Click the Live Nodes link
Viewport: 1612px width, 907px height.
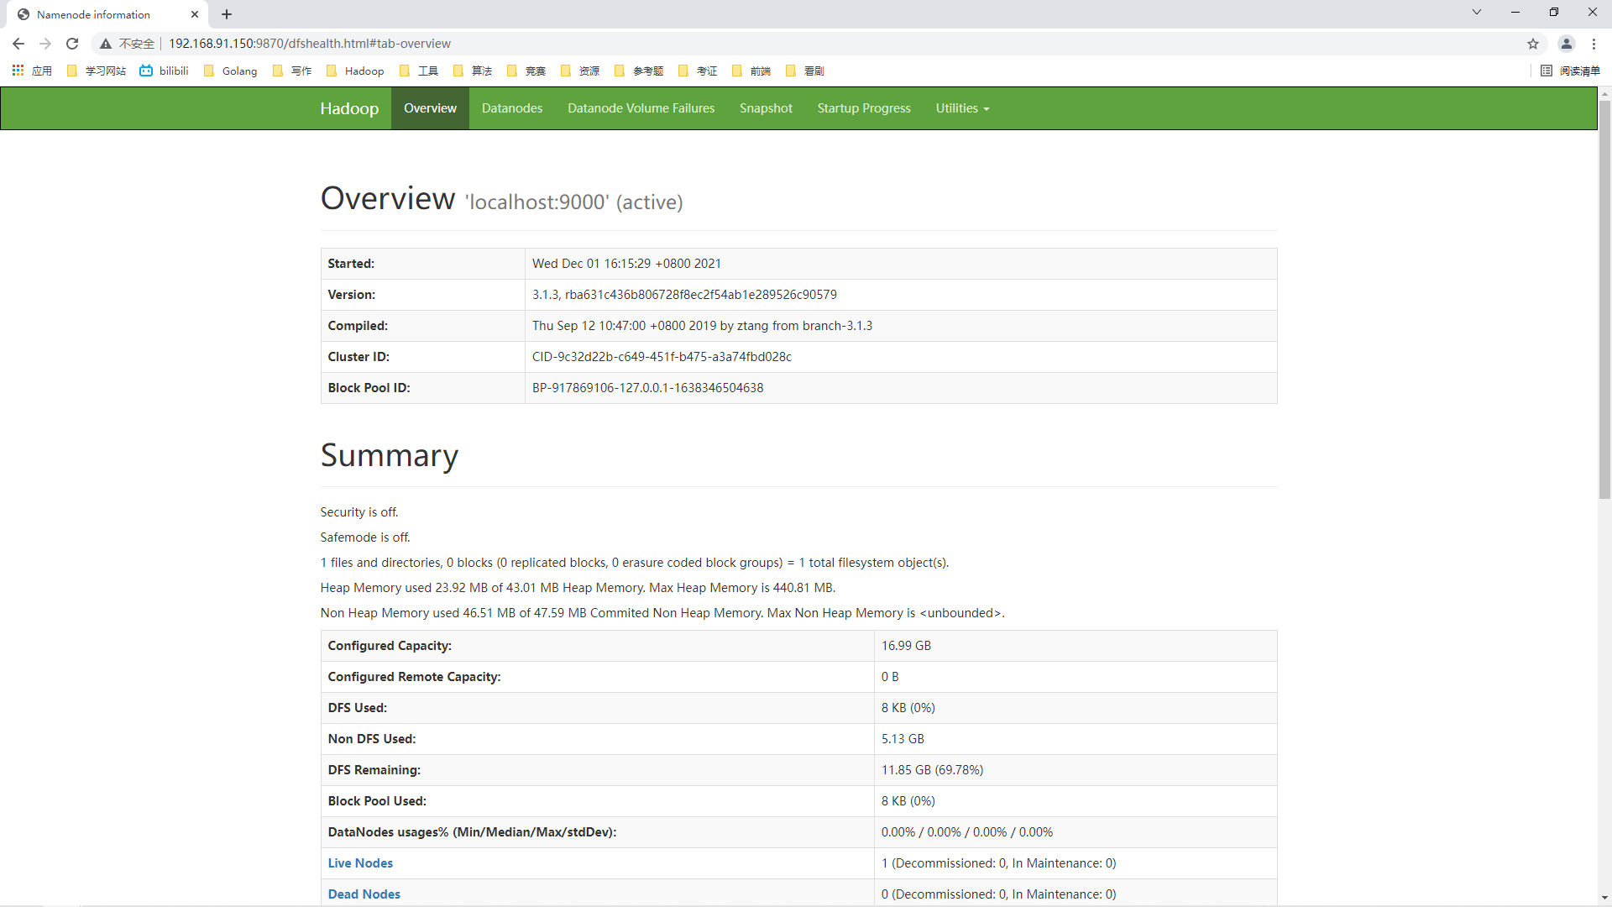[x=360, y=862]
